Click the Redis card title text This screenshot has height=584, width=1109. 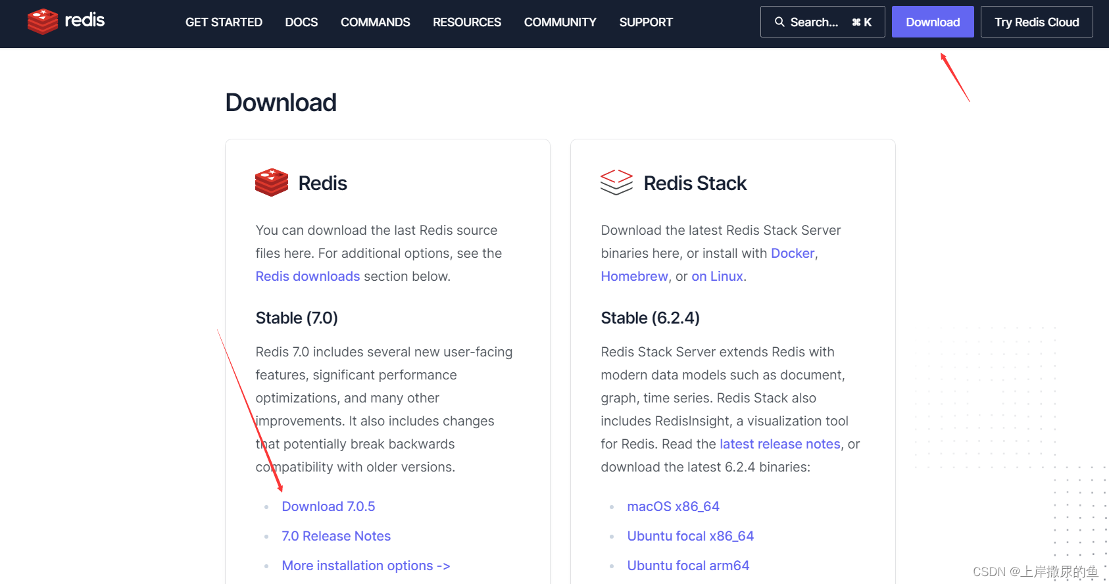322,183
